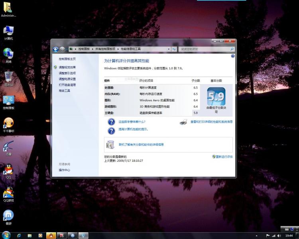Click the last update date 2009/7/17 18:10:27
This screenshot has height=239, width=299.
[130, 161]
